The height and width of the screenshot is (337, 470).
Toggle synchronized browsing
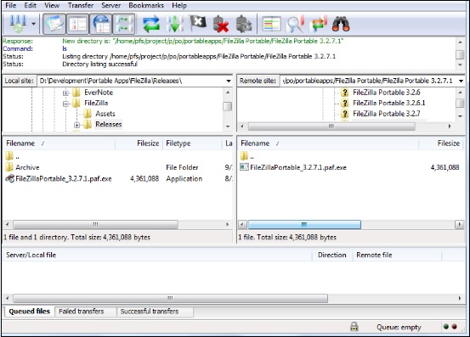319,24
